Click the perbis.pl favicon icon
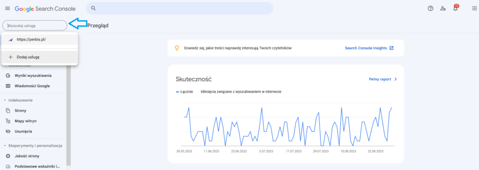The height and width of the screenshot is (170, 479). pyautogui.click(x=11, y=40)
